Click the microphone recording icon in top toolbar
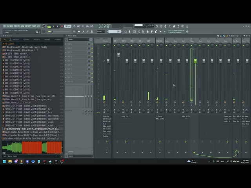The width and height of the screenshot is (251, 188). pos(166,26)
